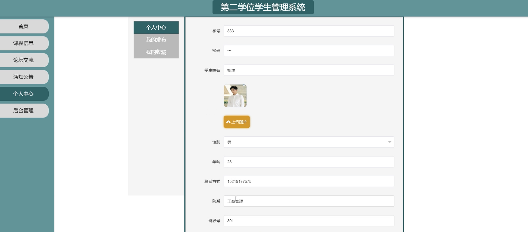Click the 联系方式 field label
528x232 pixels.
[212, 182]
